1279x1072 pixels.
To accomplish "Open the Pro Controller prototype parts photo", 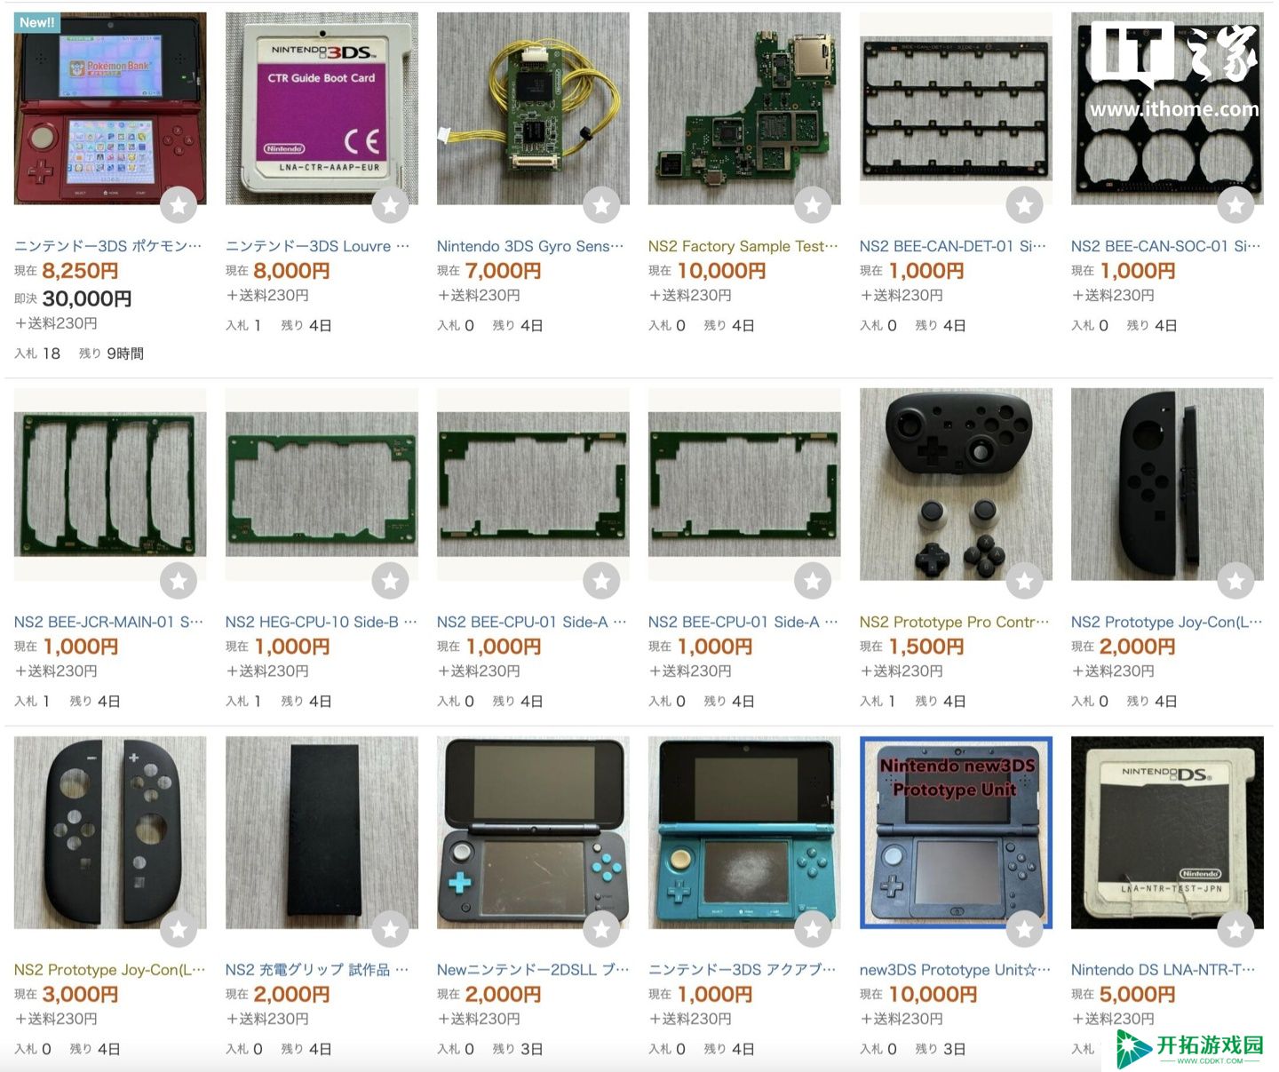I will click(x=956, y=484).
